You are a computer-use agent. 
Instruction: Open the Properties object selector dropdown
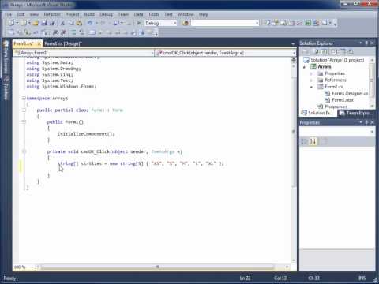point(372,132)
